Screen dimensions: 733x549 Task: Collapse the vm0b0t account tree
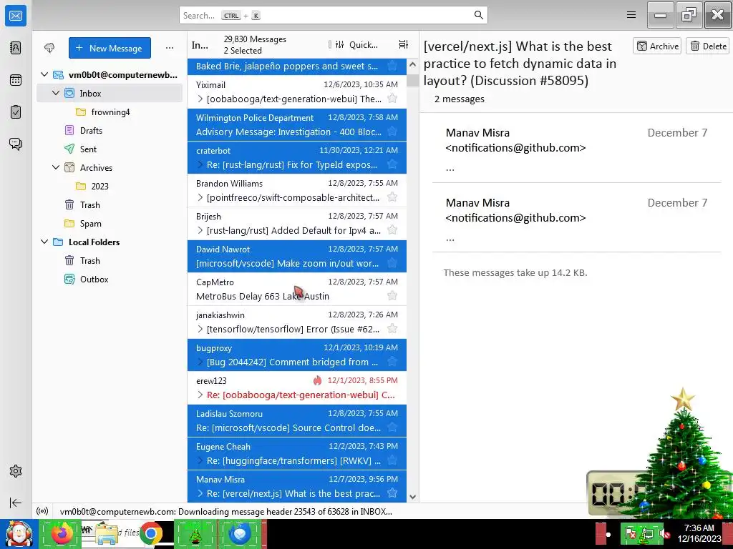44,74
